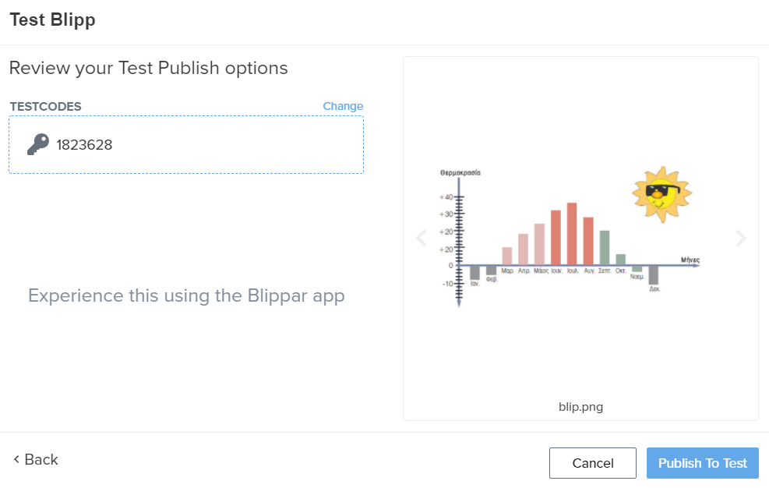The width and height of the screenshot is (769, 488).
Task: Click the Change link for testcodes
Action: pos(343,106)
